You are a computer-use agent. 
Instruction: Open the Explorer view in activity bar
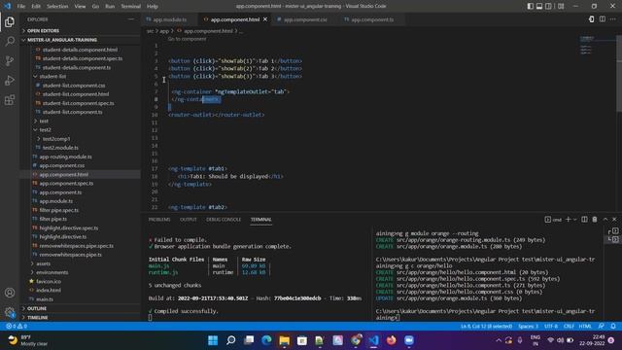[x=10, y=21]
